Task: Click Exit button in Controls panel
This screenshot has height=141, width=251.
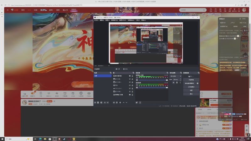Action: click(x=191, y=94)
